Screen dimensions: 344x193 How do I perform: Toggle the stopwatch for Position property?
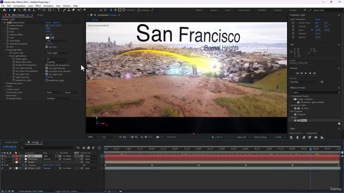(23, 165)
